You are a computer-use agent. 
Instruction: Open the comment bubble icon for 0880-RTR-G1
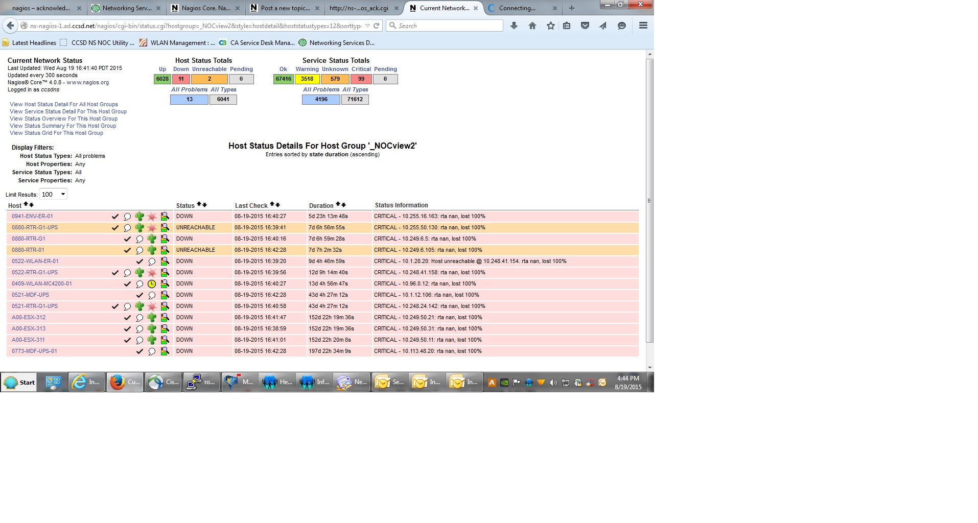tap(139, 239)
